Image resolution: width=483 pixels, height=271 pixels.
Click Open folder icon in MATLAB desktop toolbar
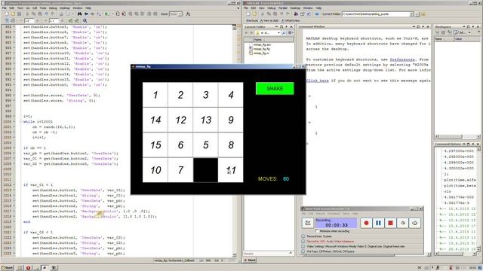pos(254,14)
